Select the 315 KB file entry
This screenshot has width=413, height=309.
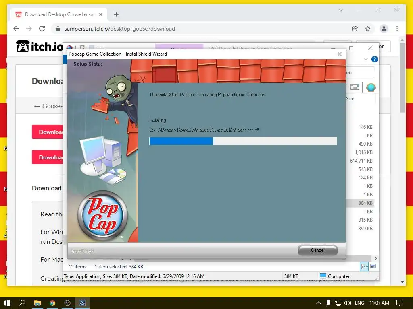[365, 220]
